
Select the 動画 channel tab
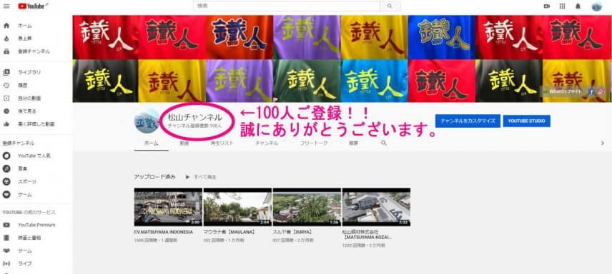coord(184,143)
